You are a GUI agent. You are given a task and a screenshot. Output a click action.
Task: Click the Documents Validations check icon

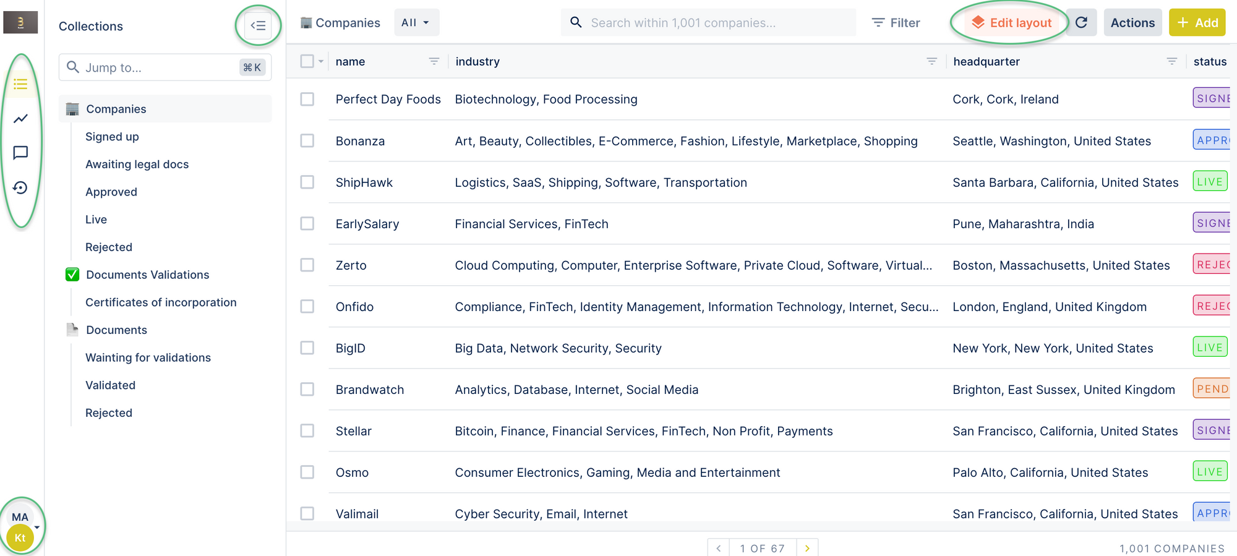click(x=72, y=275)
